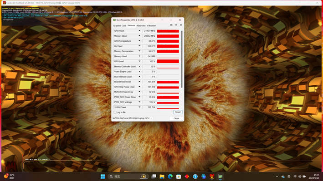Click the GPU-Z sensor list scrollbar
Viewport: 323px width, 181px height.
182,59
